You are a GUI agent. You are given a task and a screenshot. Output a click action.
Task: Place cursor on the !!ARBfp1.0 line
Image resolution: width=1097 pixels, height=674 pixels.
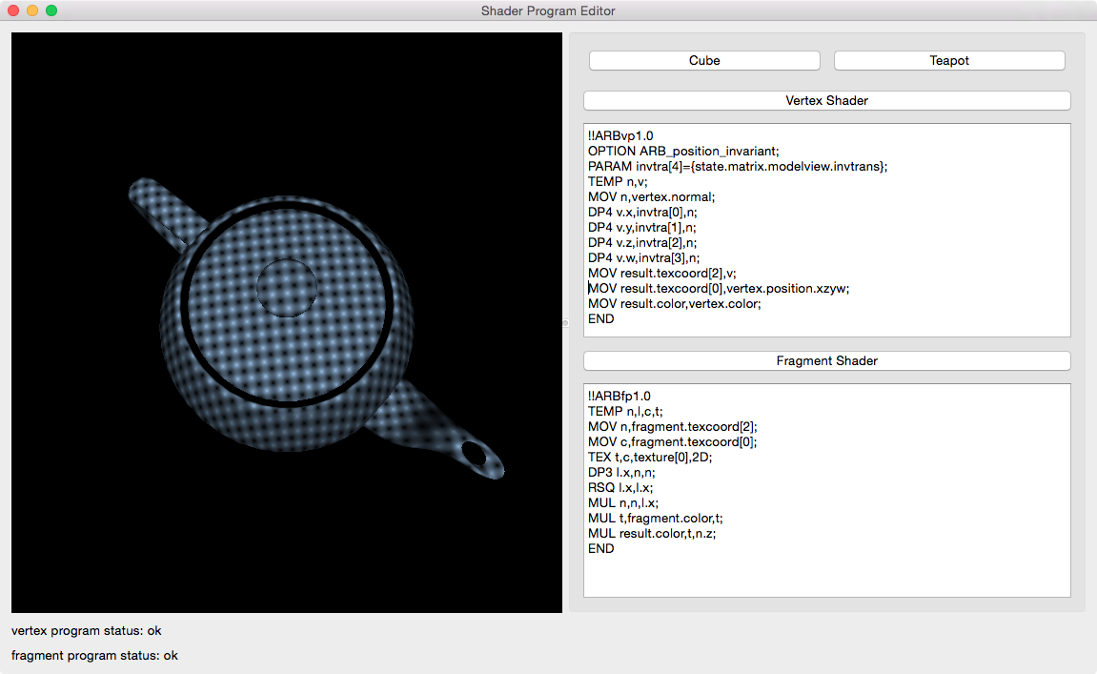[x=620, y=397]
